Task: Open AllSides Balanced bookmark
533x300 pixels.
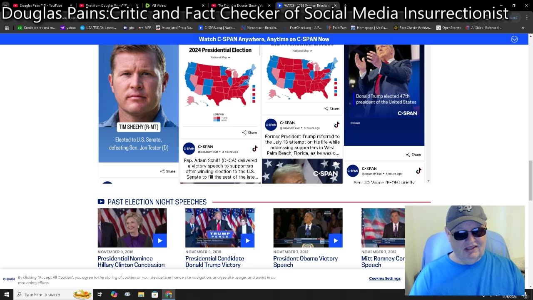Action: pos(483,27)
